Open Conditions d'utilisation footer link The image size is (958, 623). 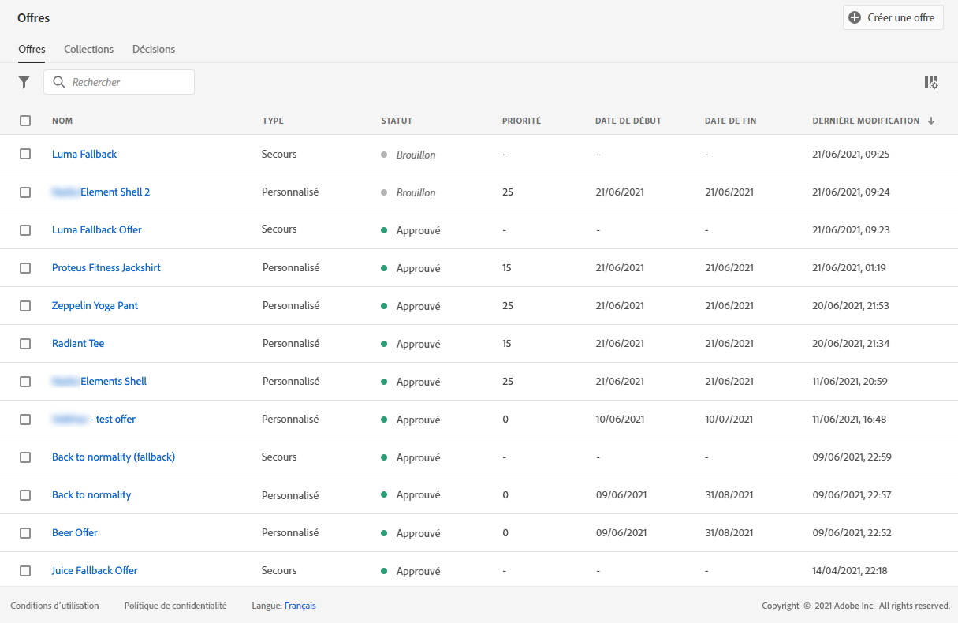(x=54, y=606)
